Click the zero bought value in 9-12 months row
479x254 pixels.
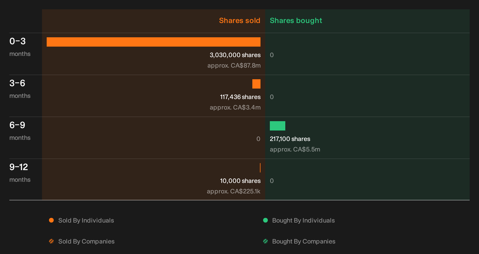[x=272, y=181]
